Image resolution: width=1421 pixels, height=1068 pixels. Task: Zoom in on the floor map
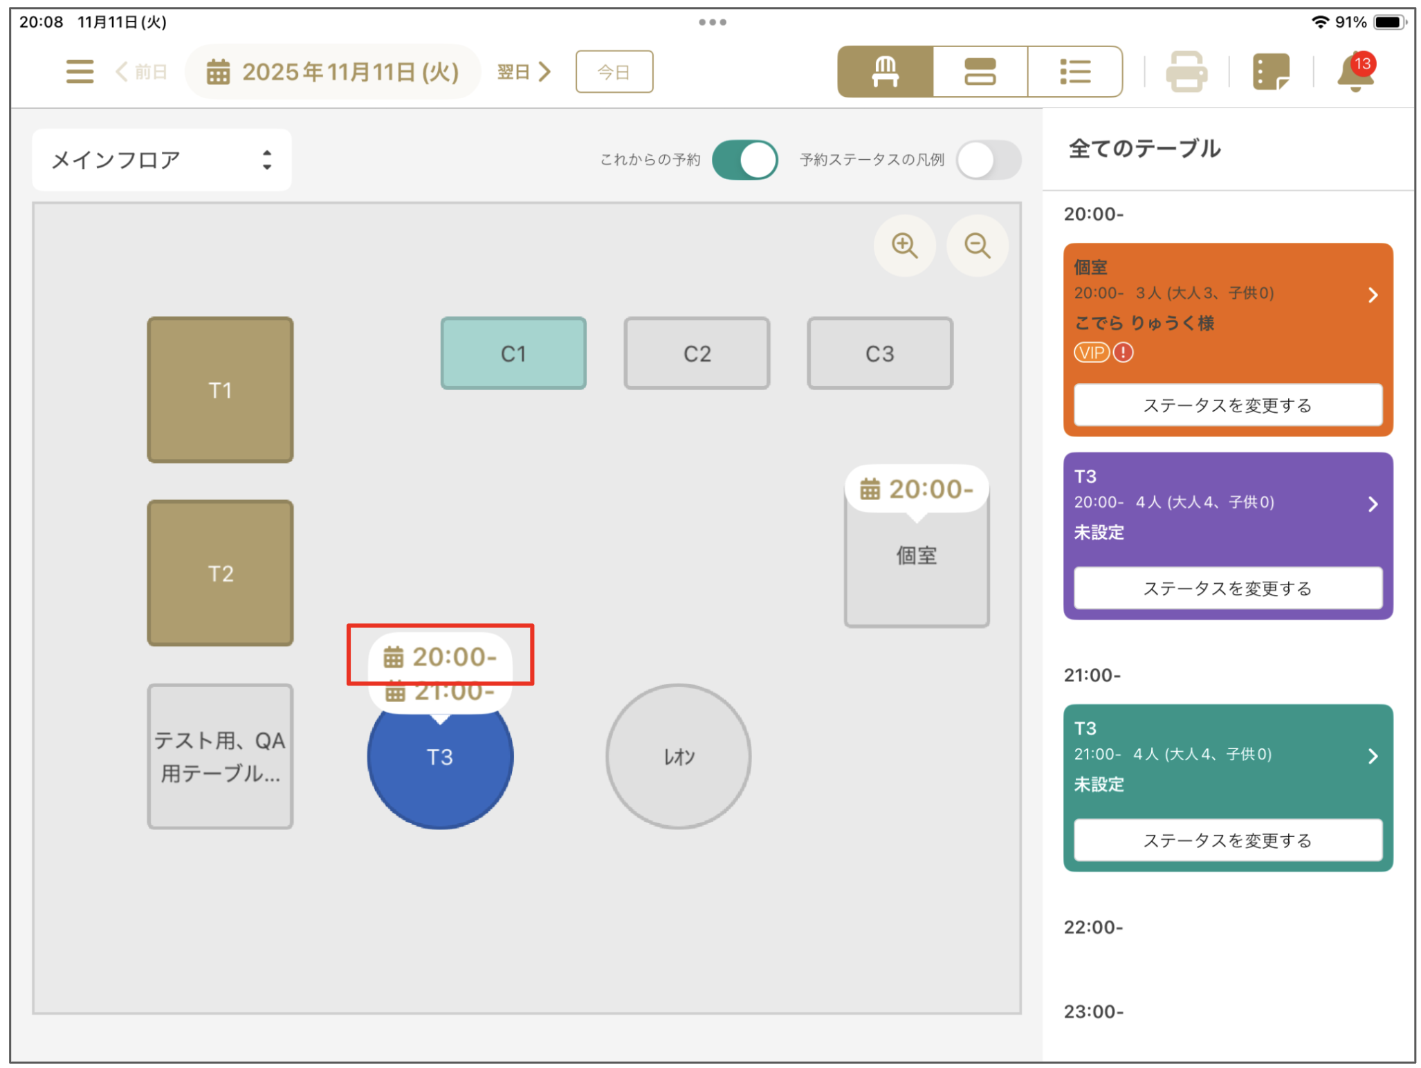pos(904,246)
